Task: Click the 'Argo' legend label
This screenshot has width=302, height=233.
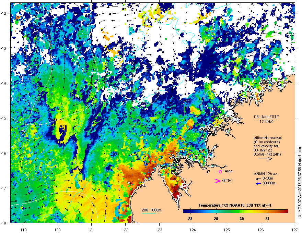Action: click(229, 171)
